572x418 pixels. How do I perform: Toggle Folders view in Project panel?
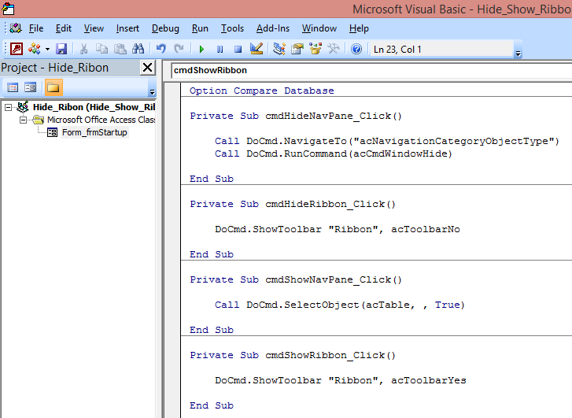(54, 87)
